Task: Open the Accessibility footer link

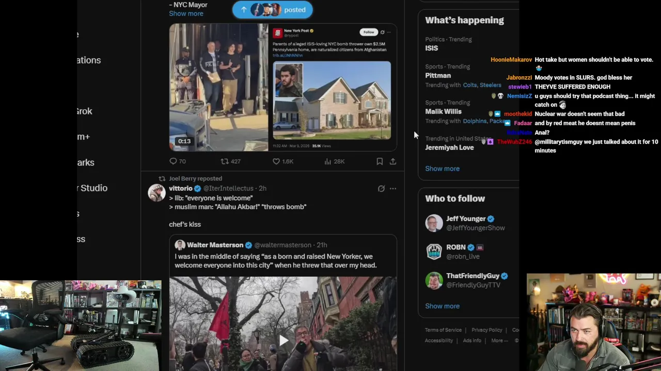Action: coord(438,341)
